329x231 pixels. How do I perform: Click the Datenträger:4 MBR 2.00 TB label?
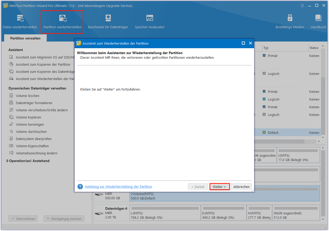point(116,213)
